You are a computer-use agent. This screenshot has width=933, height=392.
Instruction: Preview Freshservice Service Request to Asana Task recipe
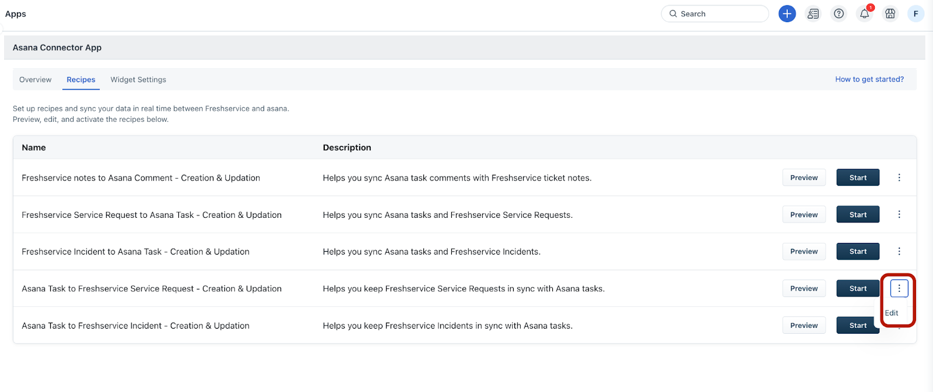[x=804, y=214]
